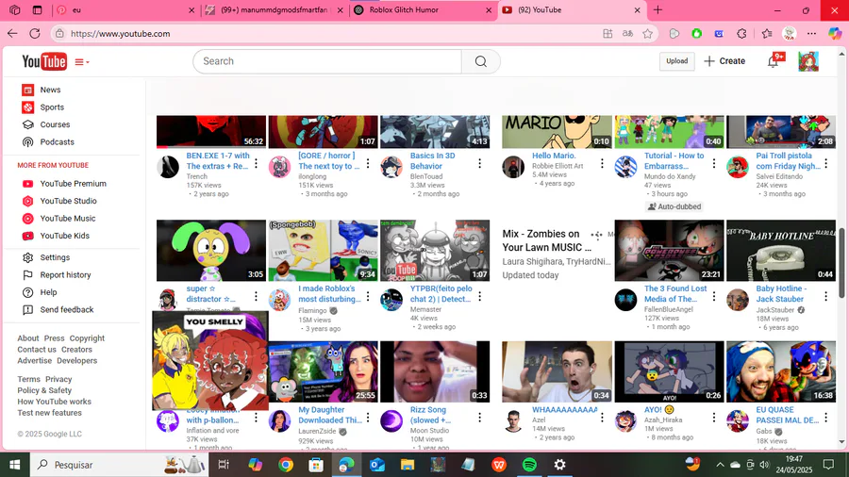Click the page vertical scrollbar thumb
This screenshot has height=477, width=849.
(x=841, y=263)
